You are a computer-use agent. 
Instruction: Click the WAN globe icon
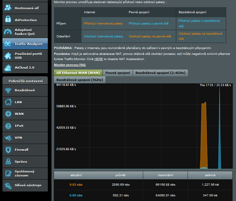coord(8,114)
